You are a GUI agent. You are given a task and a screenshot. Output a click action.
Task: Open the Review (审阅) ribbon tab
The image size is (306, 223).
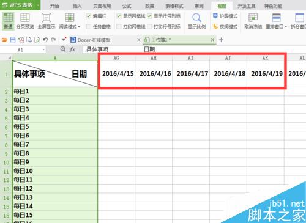click(199, 6)
